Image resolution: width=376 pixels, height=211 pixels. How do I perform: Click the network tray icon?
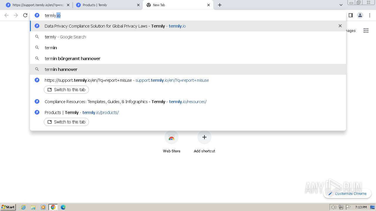point(341,207)
